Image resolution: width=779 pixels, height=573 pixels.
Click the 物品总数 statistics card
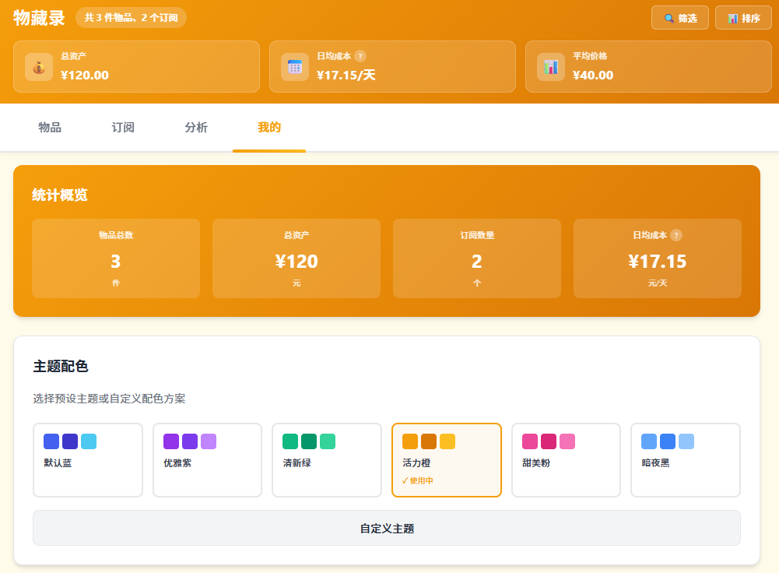coord(116,258)
